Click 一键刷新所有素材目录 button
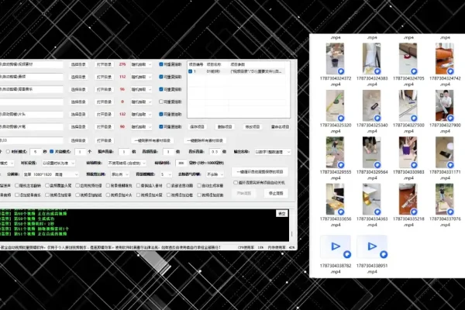465x310 pixels. click(152, 140)
